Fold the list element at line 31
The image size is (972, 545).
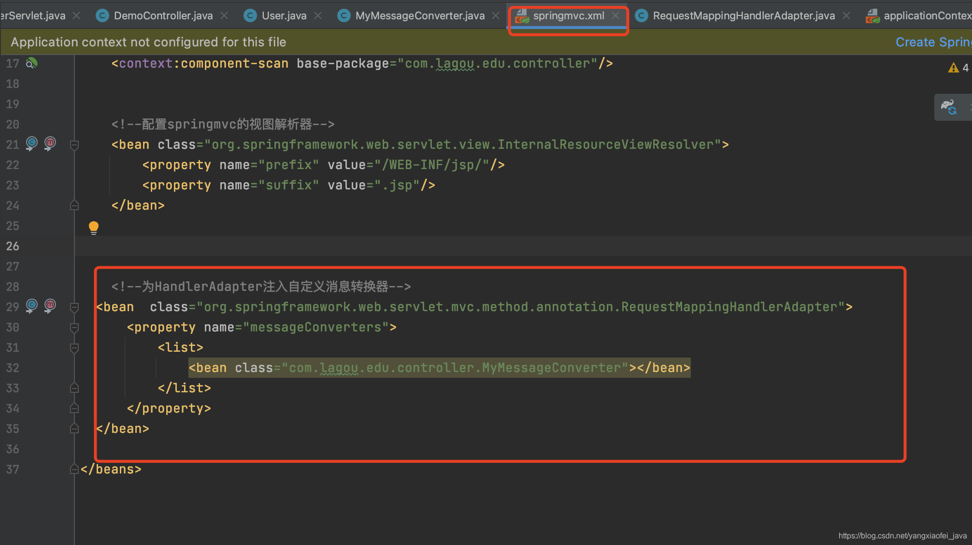coord(74,348)
